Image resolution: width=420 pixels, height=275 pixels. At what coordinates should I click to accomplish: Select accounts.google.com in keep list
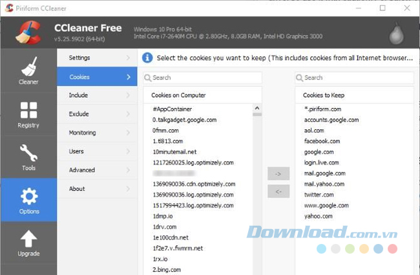pyautogui.click(x=331, y=120)
